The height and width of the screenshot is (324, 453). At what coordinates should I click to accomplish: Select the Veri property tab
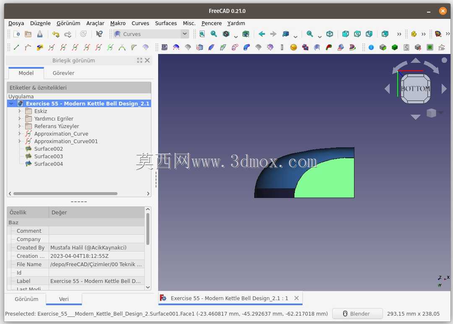point(64,299)
